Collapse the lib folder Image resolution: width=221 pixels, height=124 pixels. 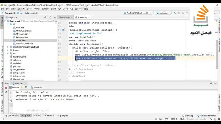click(8, 24)
